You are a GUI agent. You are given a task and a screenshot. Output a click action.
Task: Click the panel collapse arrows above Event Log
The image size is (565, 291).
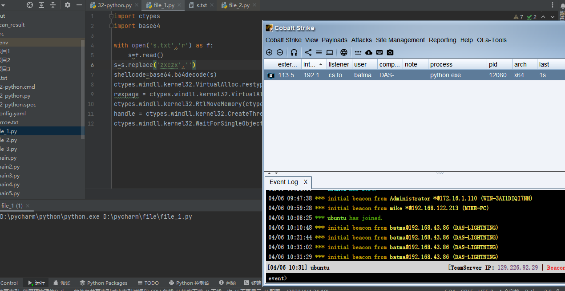(x=272, y=173)
